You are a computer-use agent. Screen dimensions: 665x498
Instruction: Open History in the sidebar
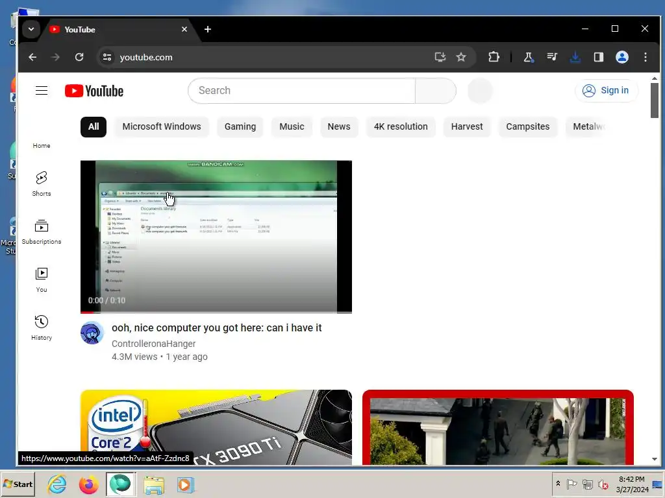point(42,327)
